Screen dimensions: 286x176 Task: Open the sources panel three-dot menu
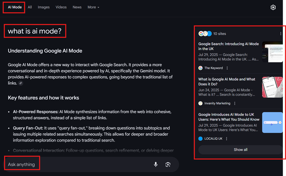point(281,34)
